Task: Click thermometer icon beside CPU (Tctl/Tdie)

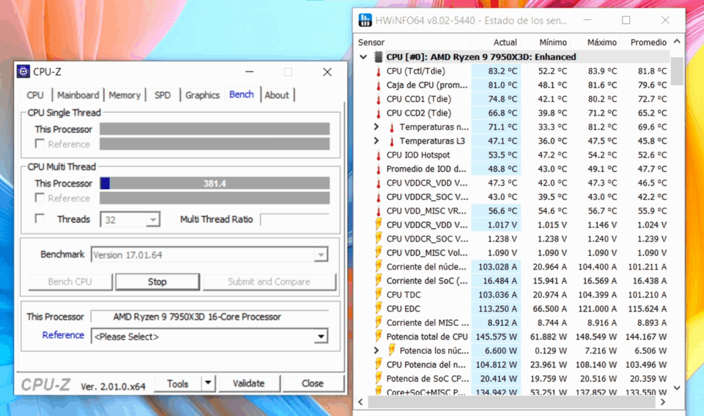Action: click(x=377, y=71)
